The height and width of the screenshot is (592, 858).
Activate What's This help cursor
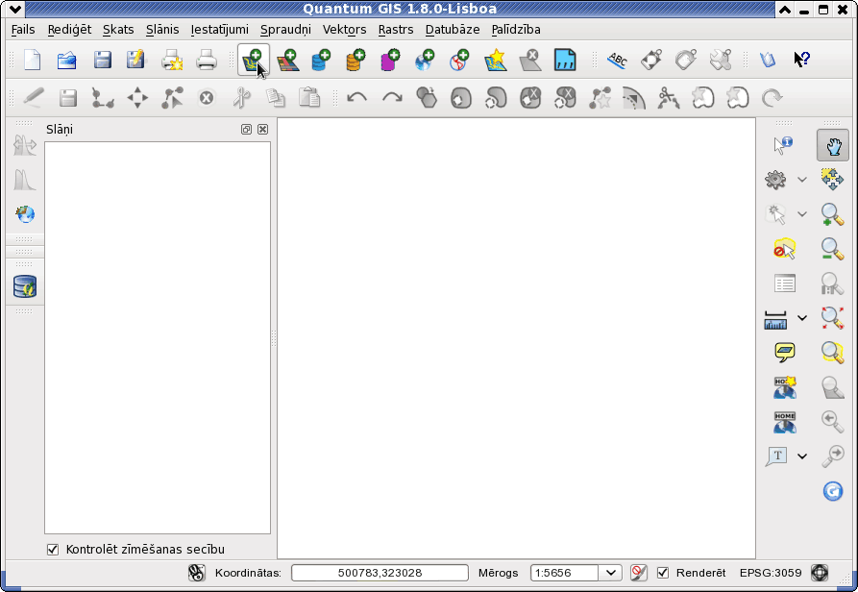[x=801, y=60]
